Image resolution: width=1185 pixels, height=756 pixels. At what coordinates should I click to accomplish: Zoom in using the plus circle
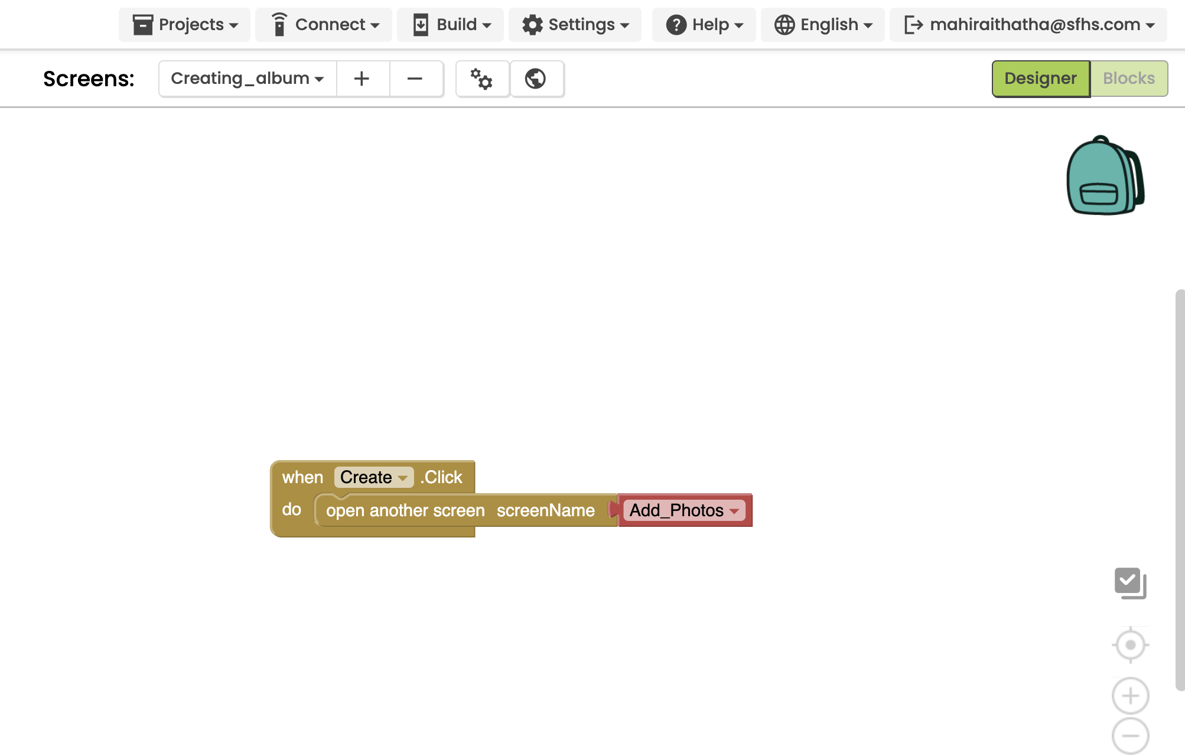point(1130,696)
